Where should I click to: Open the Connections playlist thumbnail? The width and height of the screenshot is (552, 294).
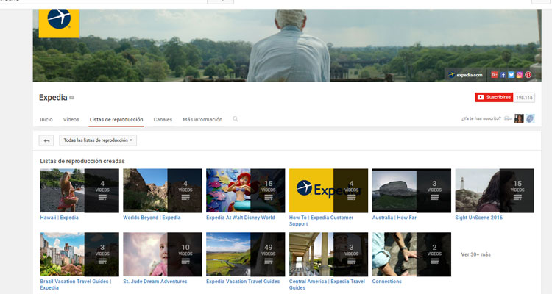[x=411, y=254]
